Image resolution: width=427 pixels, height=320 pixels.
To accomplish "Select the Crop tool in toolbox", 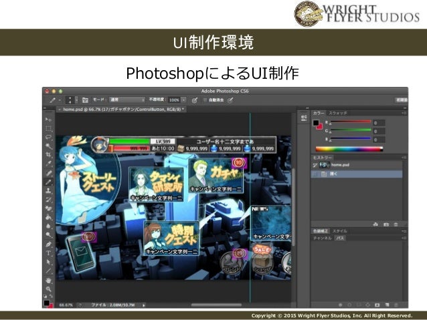I will (x=49, y=154).
